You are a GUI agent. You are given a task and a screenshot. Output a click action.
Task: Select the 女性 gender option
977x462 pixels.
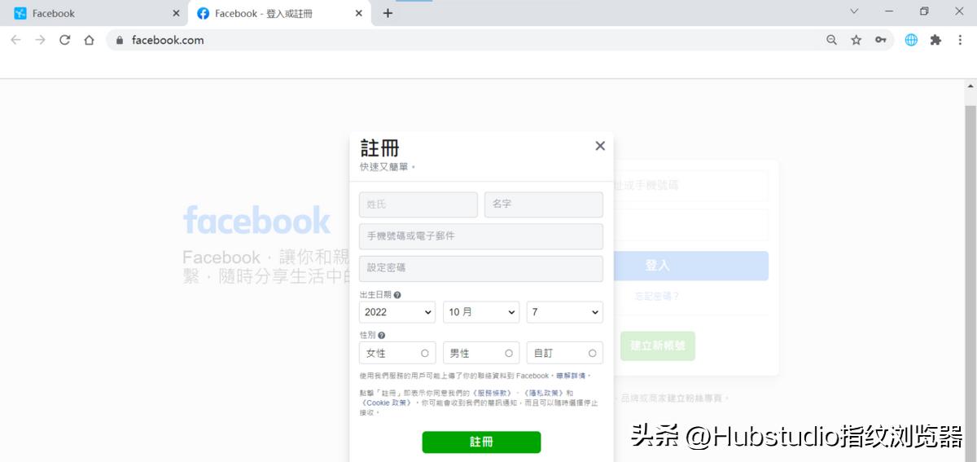click(x=397, y=353)
